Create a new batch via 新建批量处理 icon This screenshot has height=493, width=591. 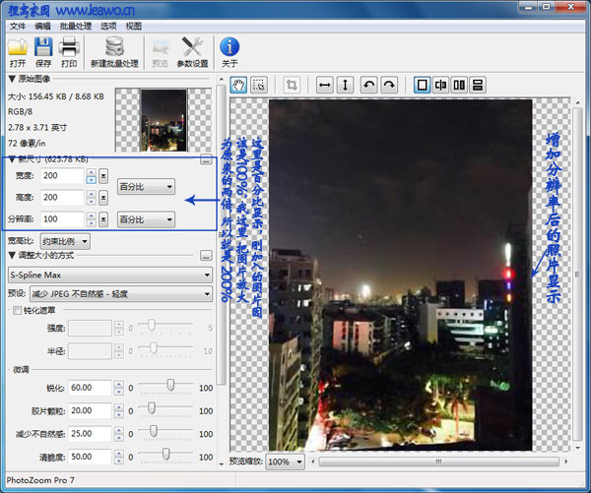[x=114, y=52]
